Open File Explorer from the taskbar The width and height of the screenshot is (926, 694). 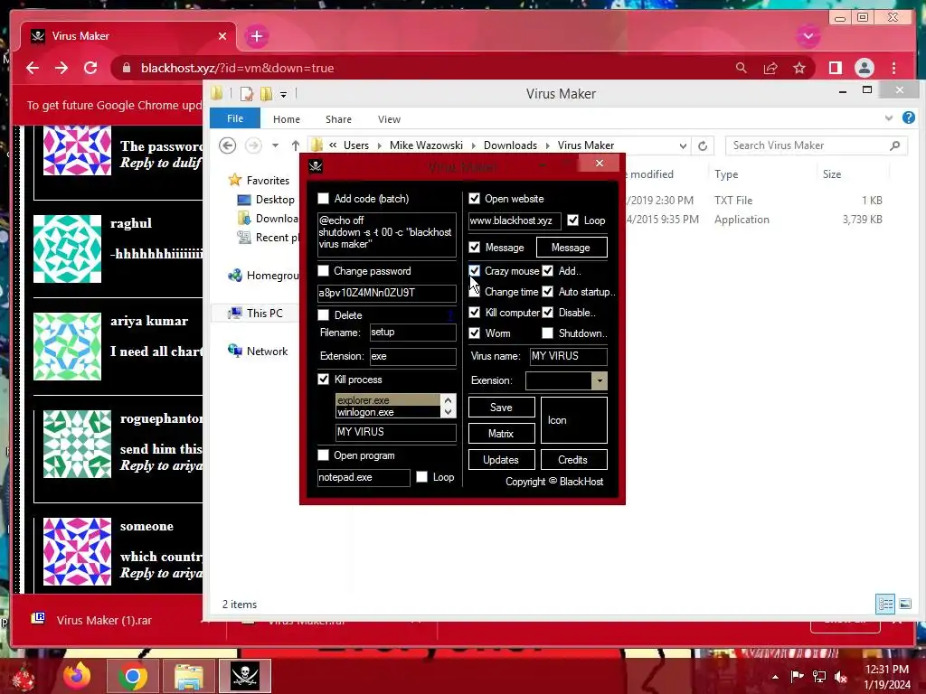coord(188,676)
